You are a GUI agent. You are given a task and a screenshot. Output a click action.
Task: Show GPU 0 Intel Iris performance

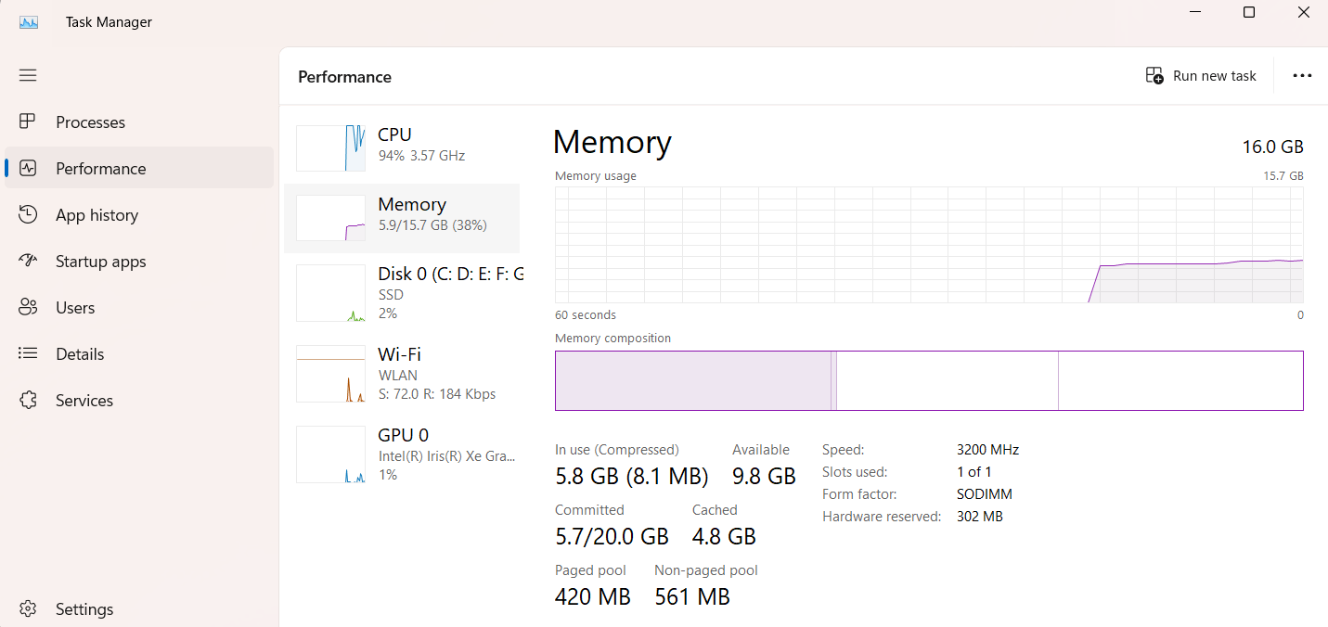[450, 454]
